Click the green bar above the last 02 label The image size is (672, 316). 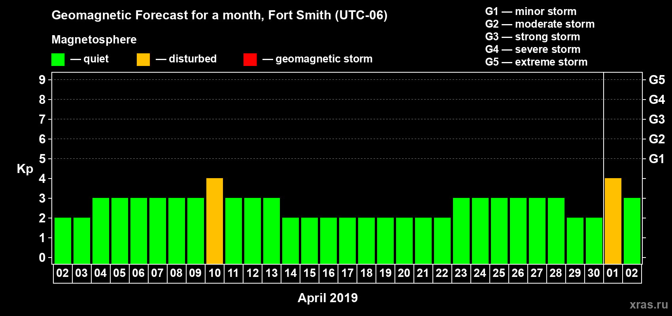pos(632,231)
